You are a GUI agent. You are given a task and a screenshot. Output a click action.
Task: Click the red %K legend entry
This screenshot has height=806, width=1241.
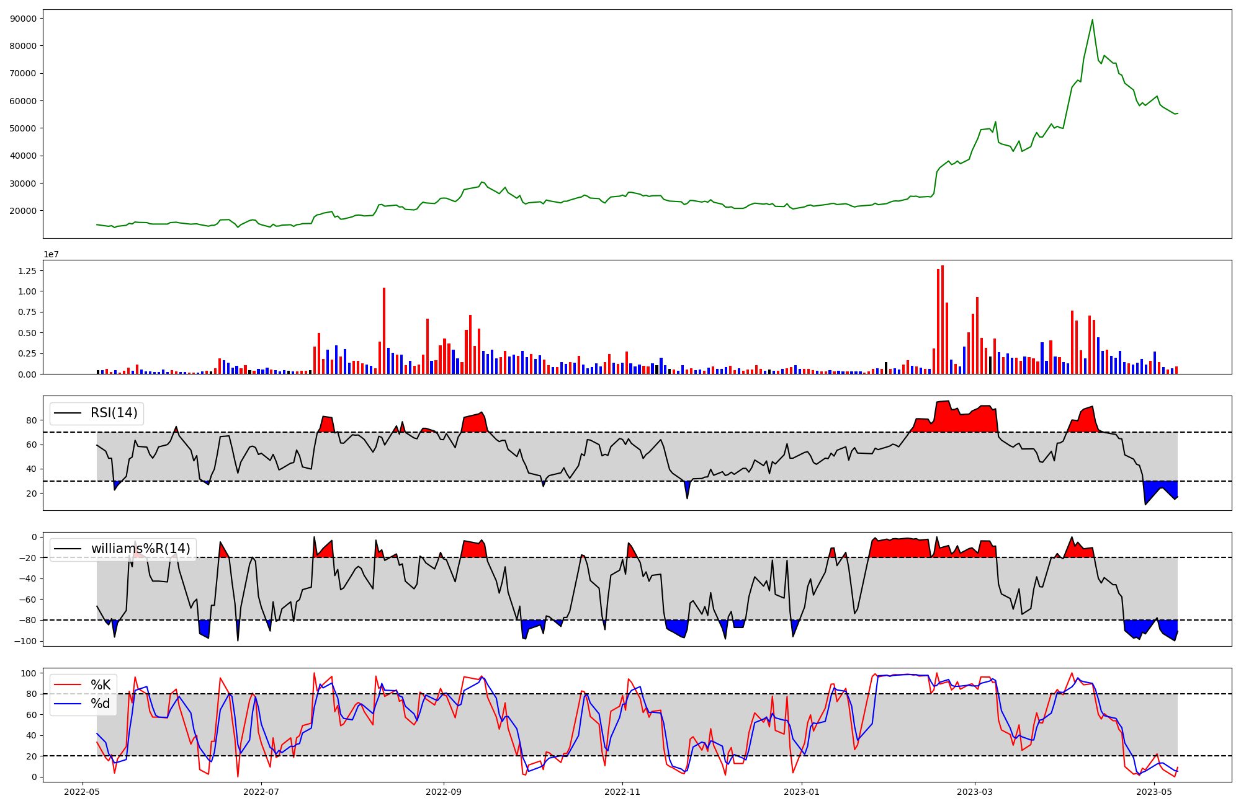tap(101, 685)
